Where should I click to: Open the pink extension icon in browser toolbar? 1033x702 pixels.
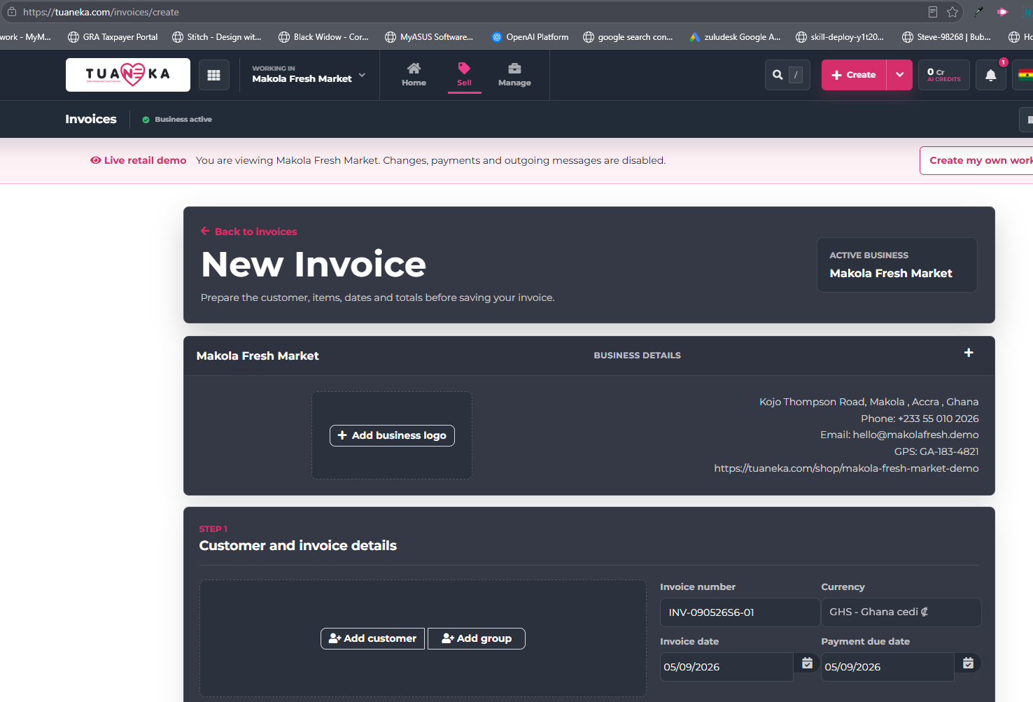click(x=1002, y=12)
